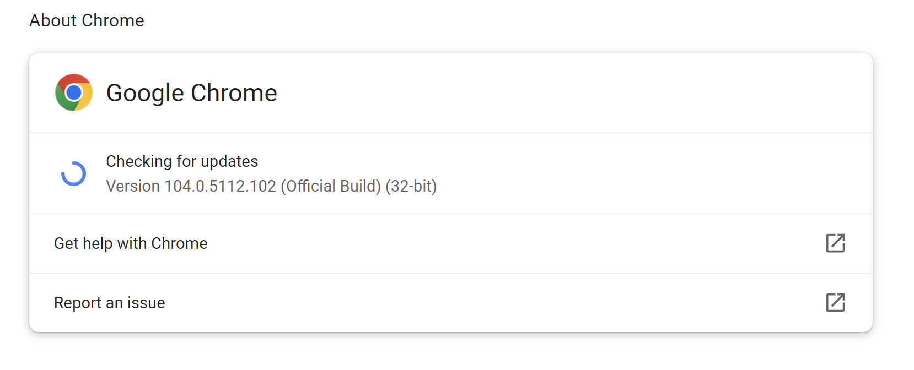This screenshot has height=370, width=914.
Task: Click version number 104.0.5112.102
Action: pyautogui.click(x=221, y=186)
